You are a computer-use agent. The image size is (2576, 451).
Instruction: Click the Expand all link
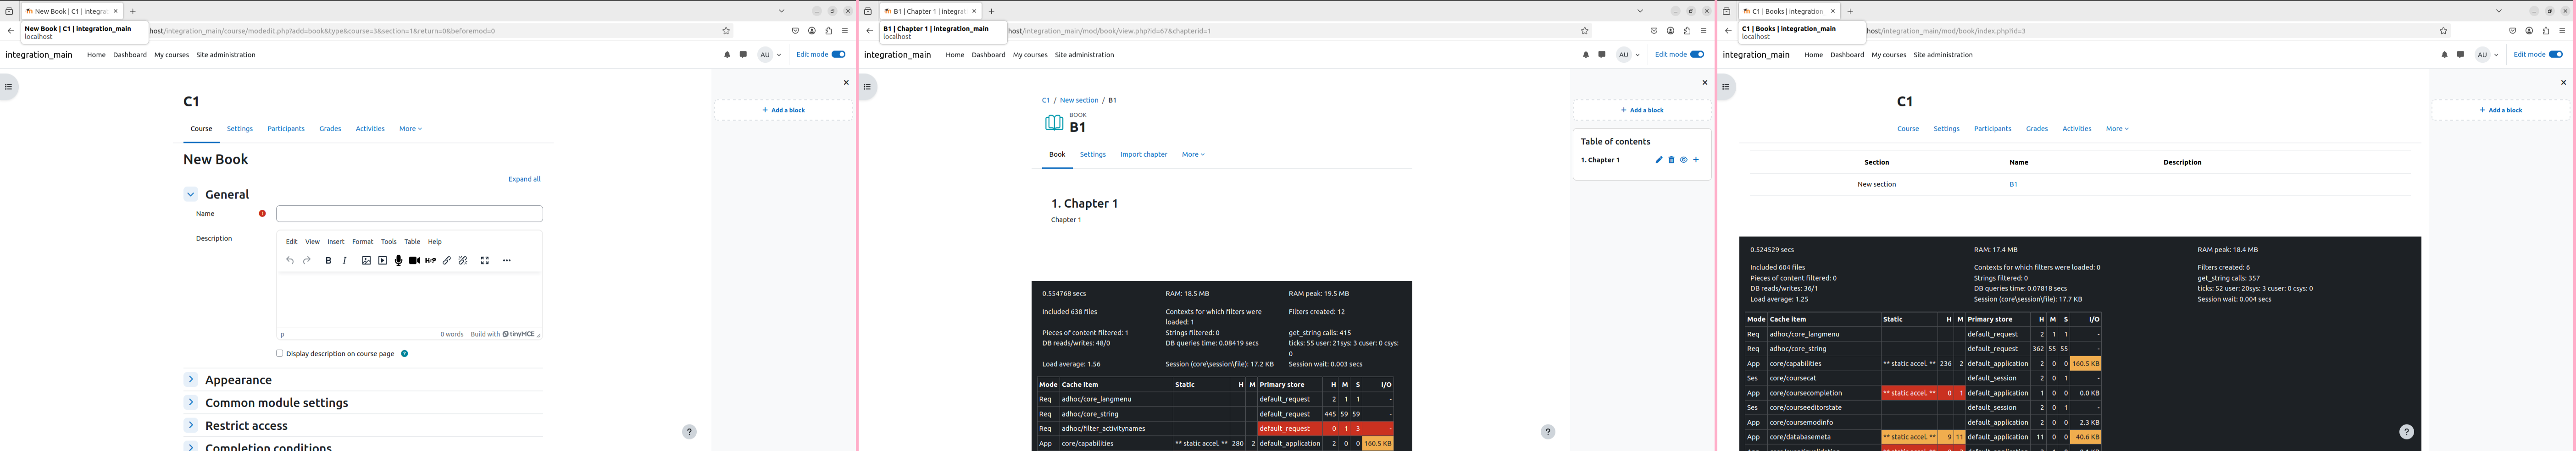coord(524,179)
